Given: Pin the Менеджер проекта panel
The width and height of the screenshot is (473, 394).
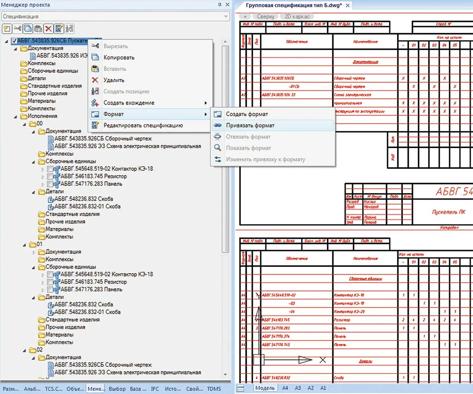Looking at the screenshot, I should [219, 5].
